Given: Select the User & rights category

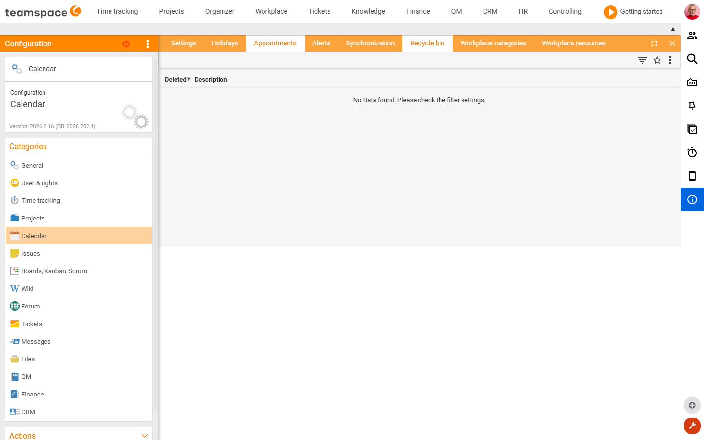Looking at the screenshot, I should pos(79,183).
